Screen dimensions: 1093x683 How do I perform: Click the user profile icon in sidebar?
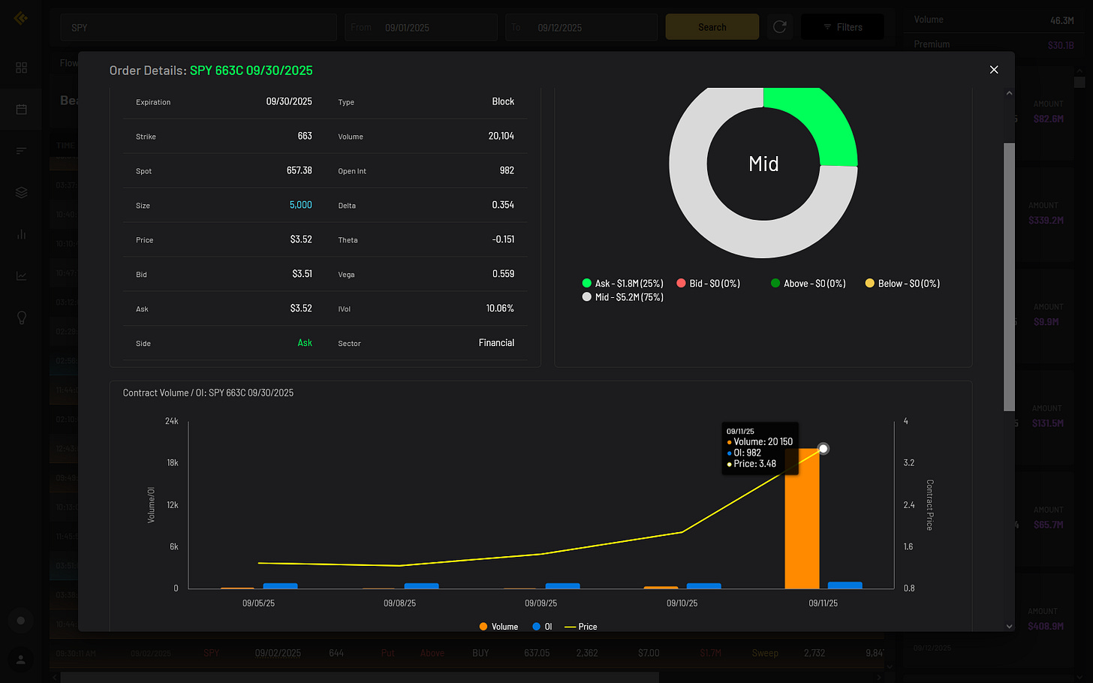(21, 659)
